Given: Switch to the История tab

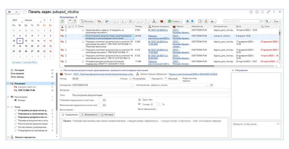Looking at the screenshot, I should (x=107, y=115).
